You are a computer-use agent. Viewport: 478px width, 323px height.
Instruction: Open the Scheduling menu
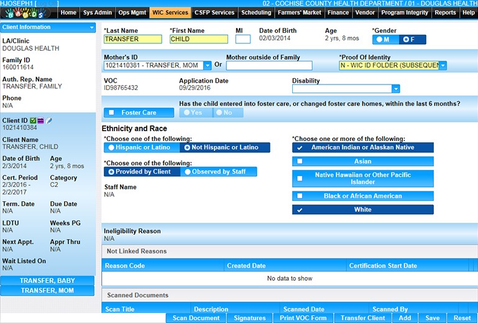[x=256, y=12]
